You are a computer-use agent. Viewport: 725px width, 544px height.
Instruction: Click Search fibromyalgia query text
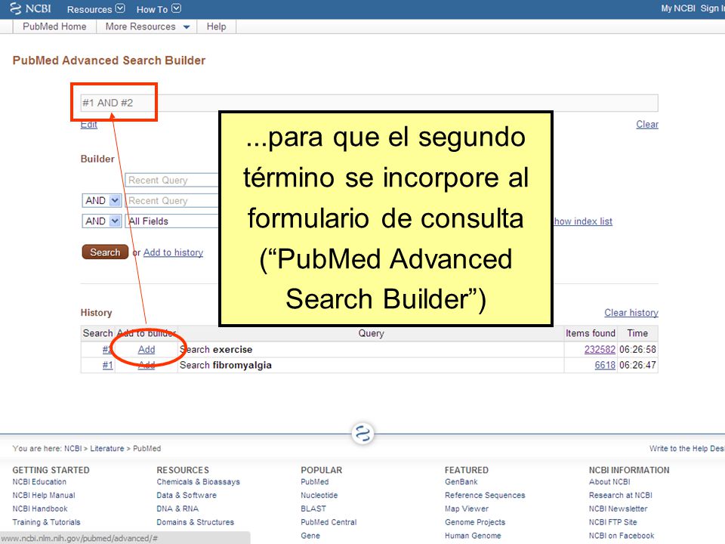(x=226, y=365)
